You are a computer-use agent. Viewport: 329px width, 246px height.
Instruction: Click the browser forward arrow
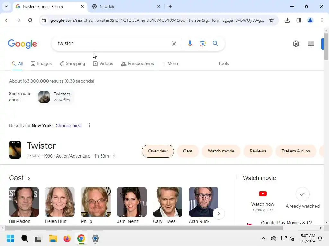(19, 20)
